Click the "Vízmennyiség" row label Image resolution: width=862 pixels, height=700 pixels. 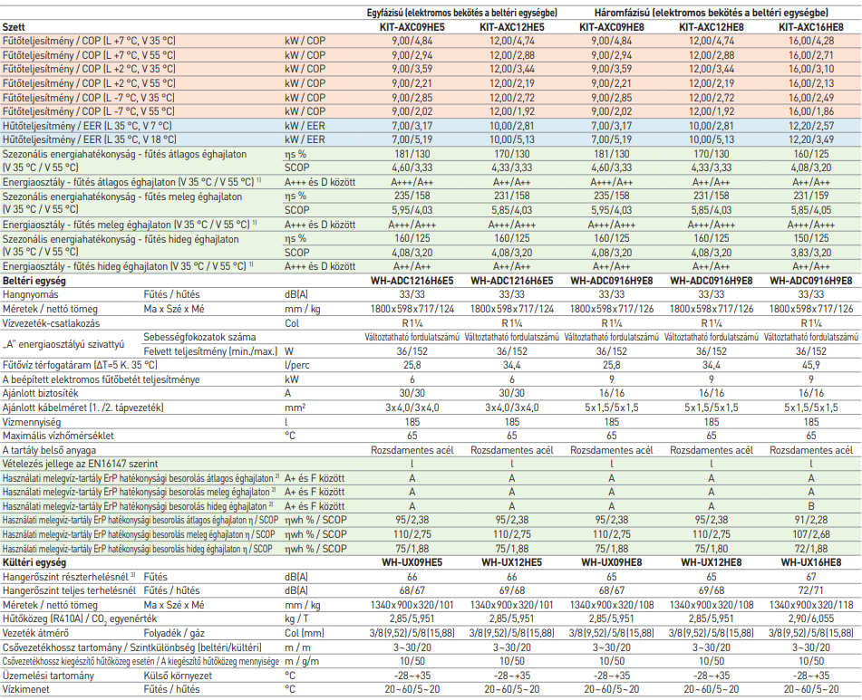tap(32, 422)
